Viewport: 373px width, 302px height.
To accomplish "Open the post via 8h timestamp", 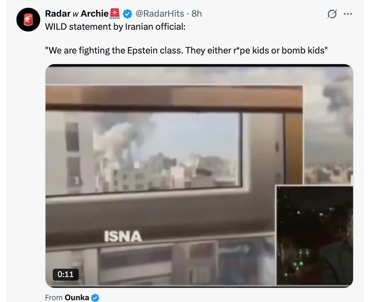I will (x=197, y=14).
